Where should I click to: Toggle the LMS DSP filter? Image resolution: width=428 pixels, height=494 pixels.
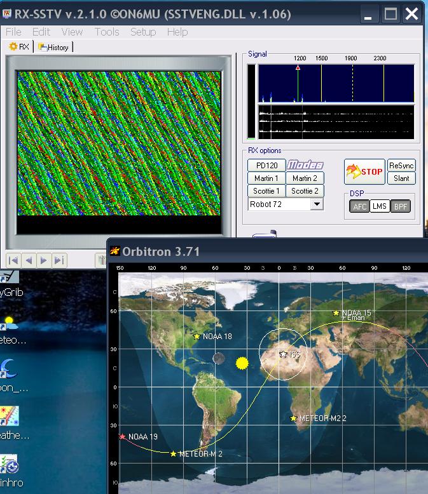point(380,206)
